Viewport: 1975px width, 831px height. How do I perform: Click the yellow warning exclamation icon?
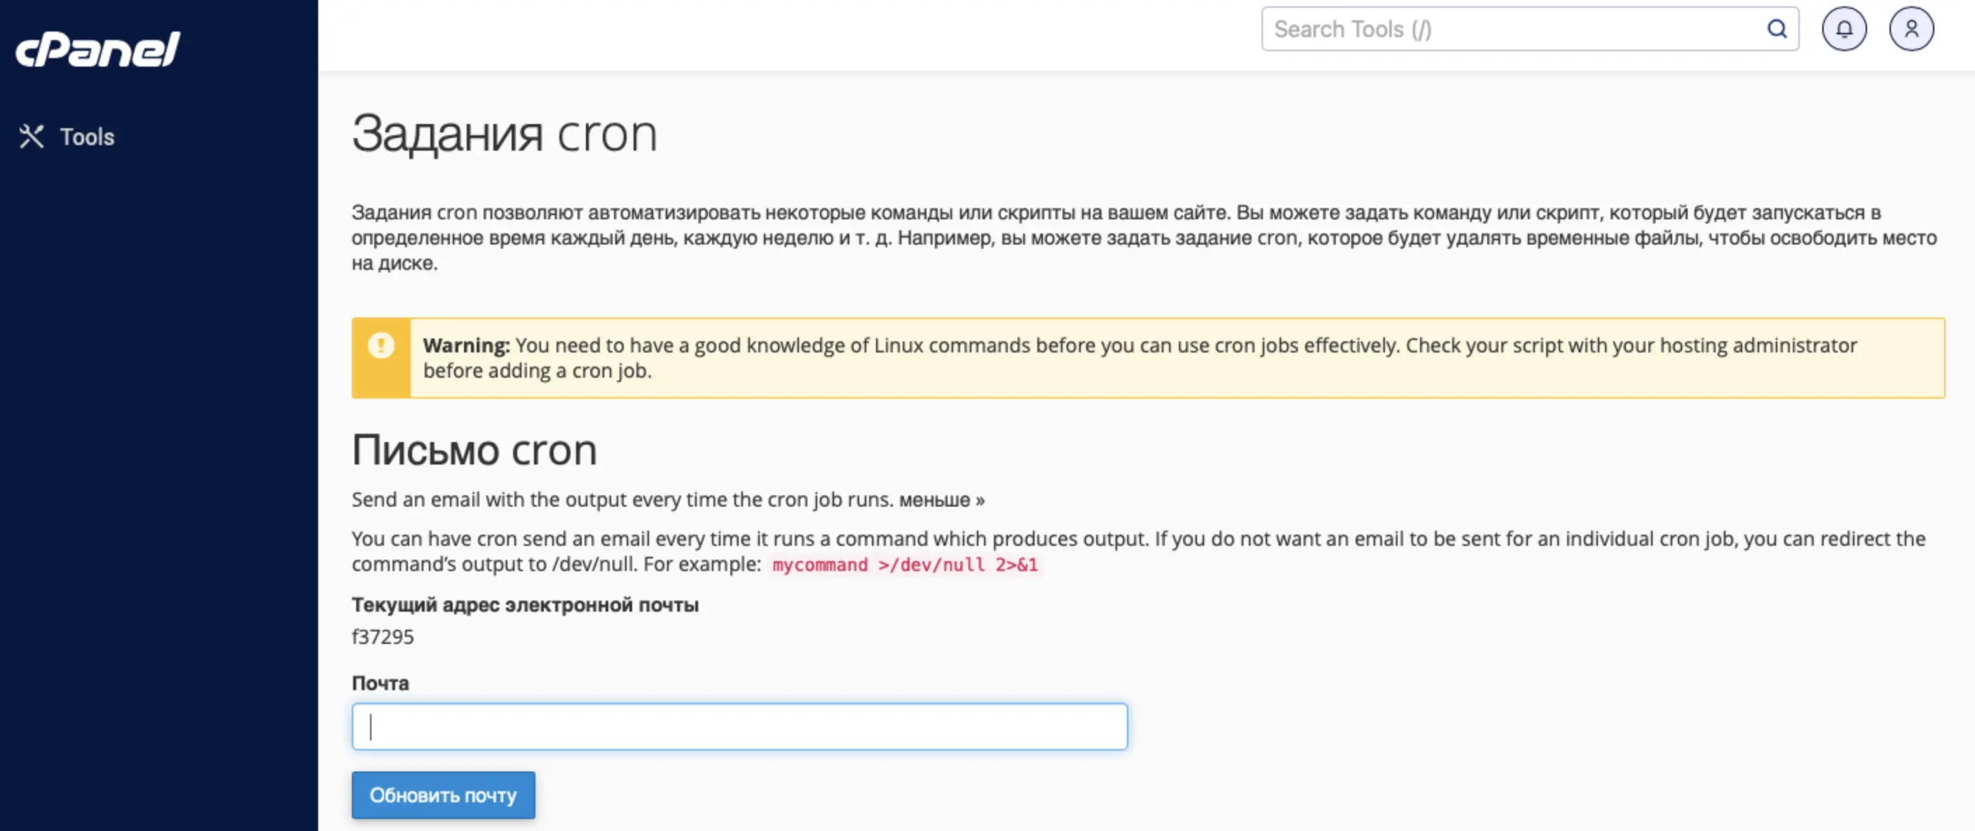click(x=381, y=345)
